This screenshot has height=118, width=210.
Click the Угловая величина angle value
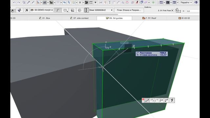click(163, 55)
